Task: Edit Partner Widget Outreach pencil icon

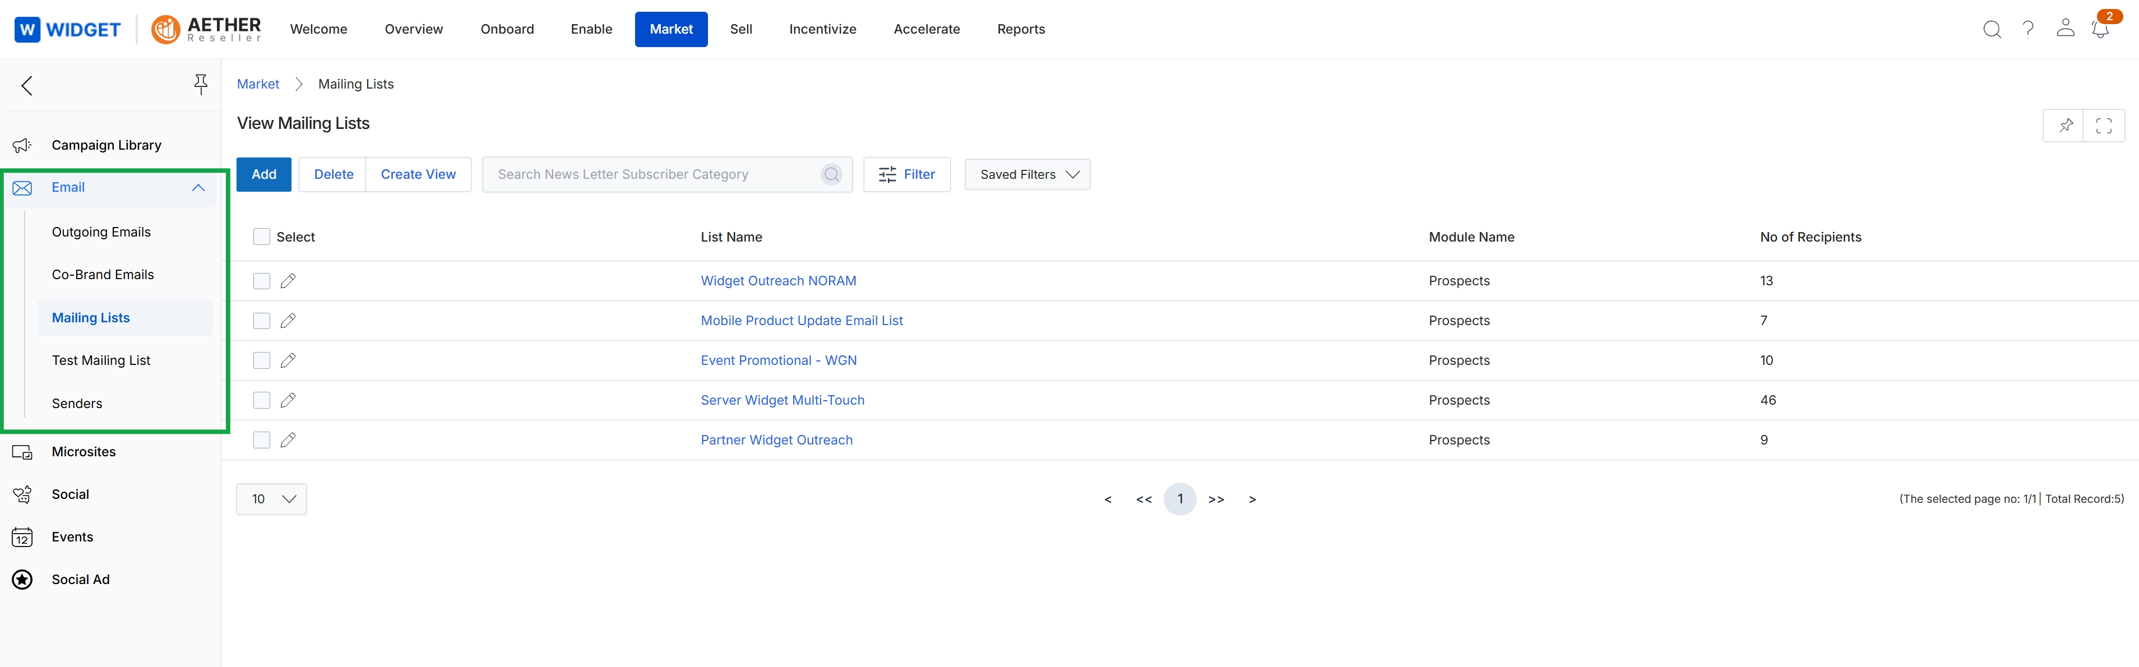Action: point(288,441)
